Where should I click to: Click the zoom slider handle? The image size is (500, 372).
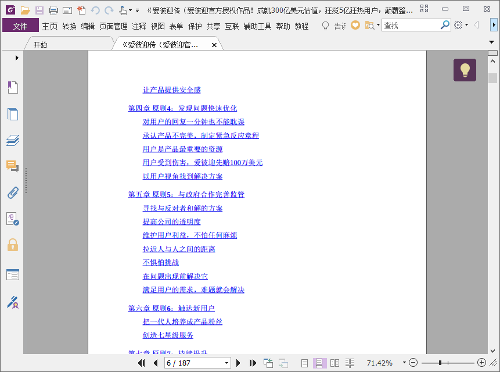(x=440, y=363)
